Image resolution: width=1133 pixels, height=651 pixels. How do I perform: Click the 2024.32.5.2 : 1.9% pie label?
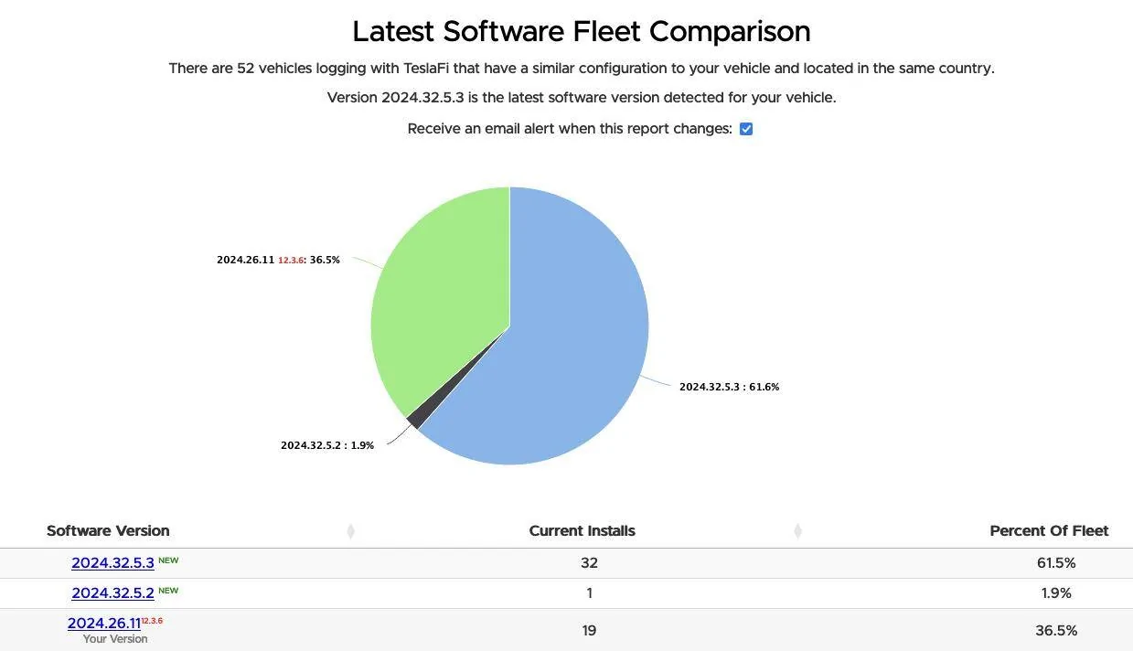pyautogui.click(x=327, y=445)
